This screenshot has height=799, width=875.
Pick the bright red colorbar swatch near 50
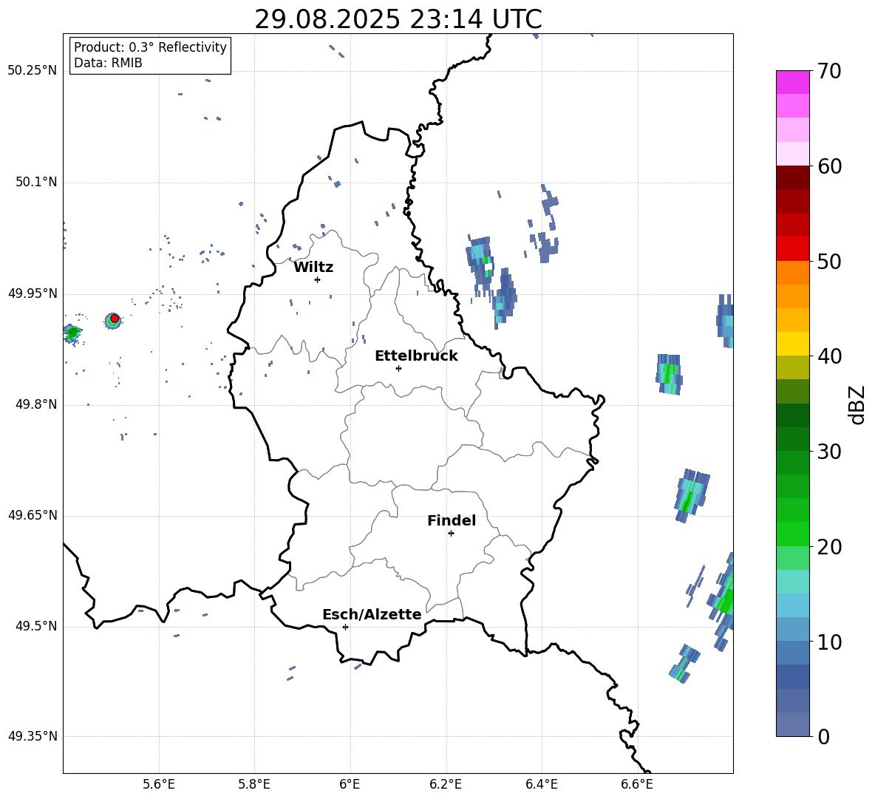point(792,249)
